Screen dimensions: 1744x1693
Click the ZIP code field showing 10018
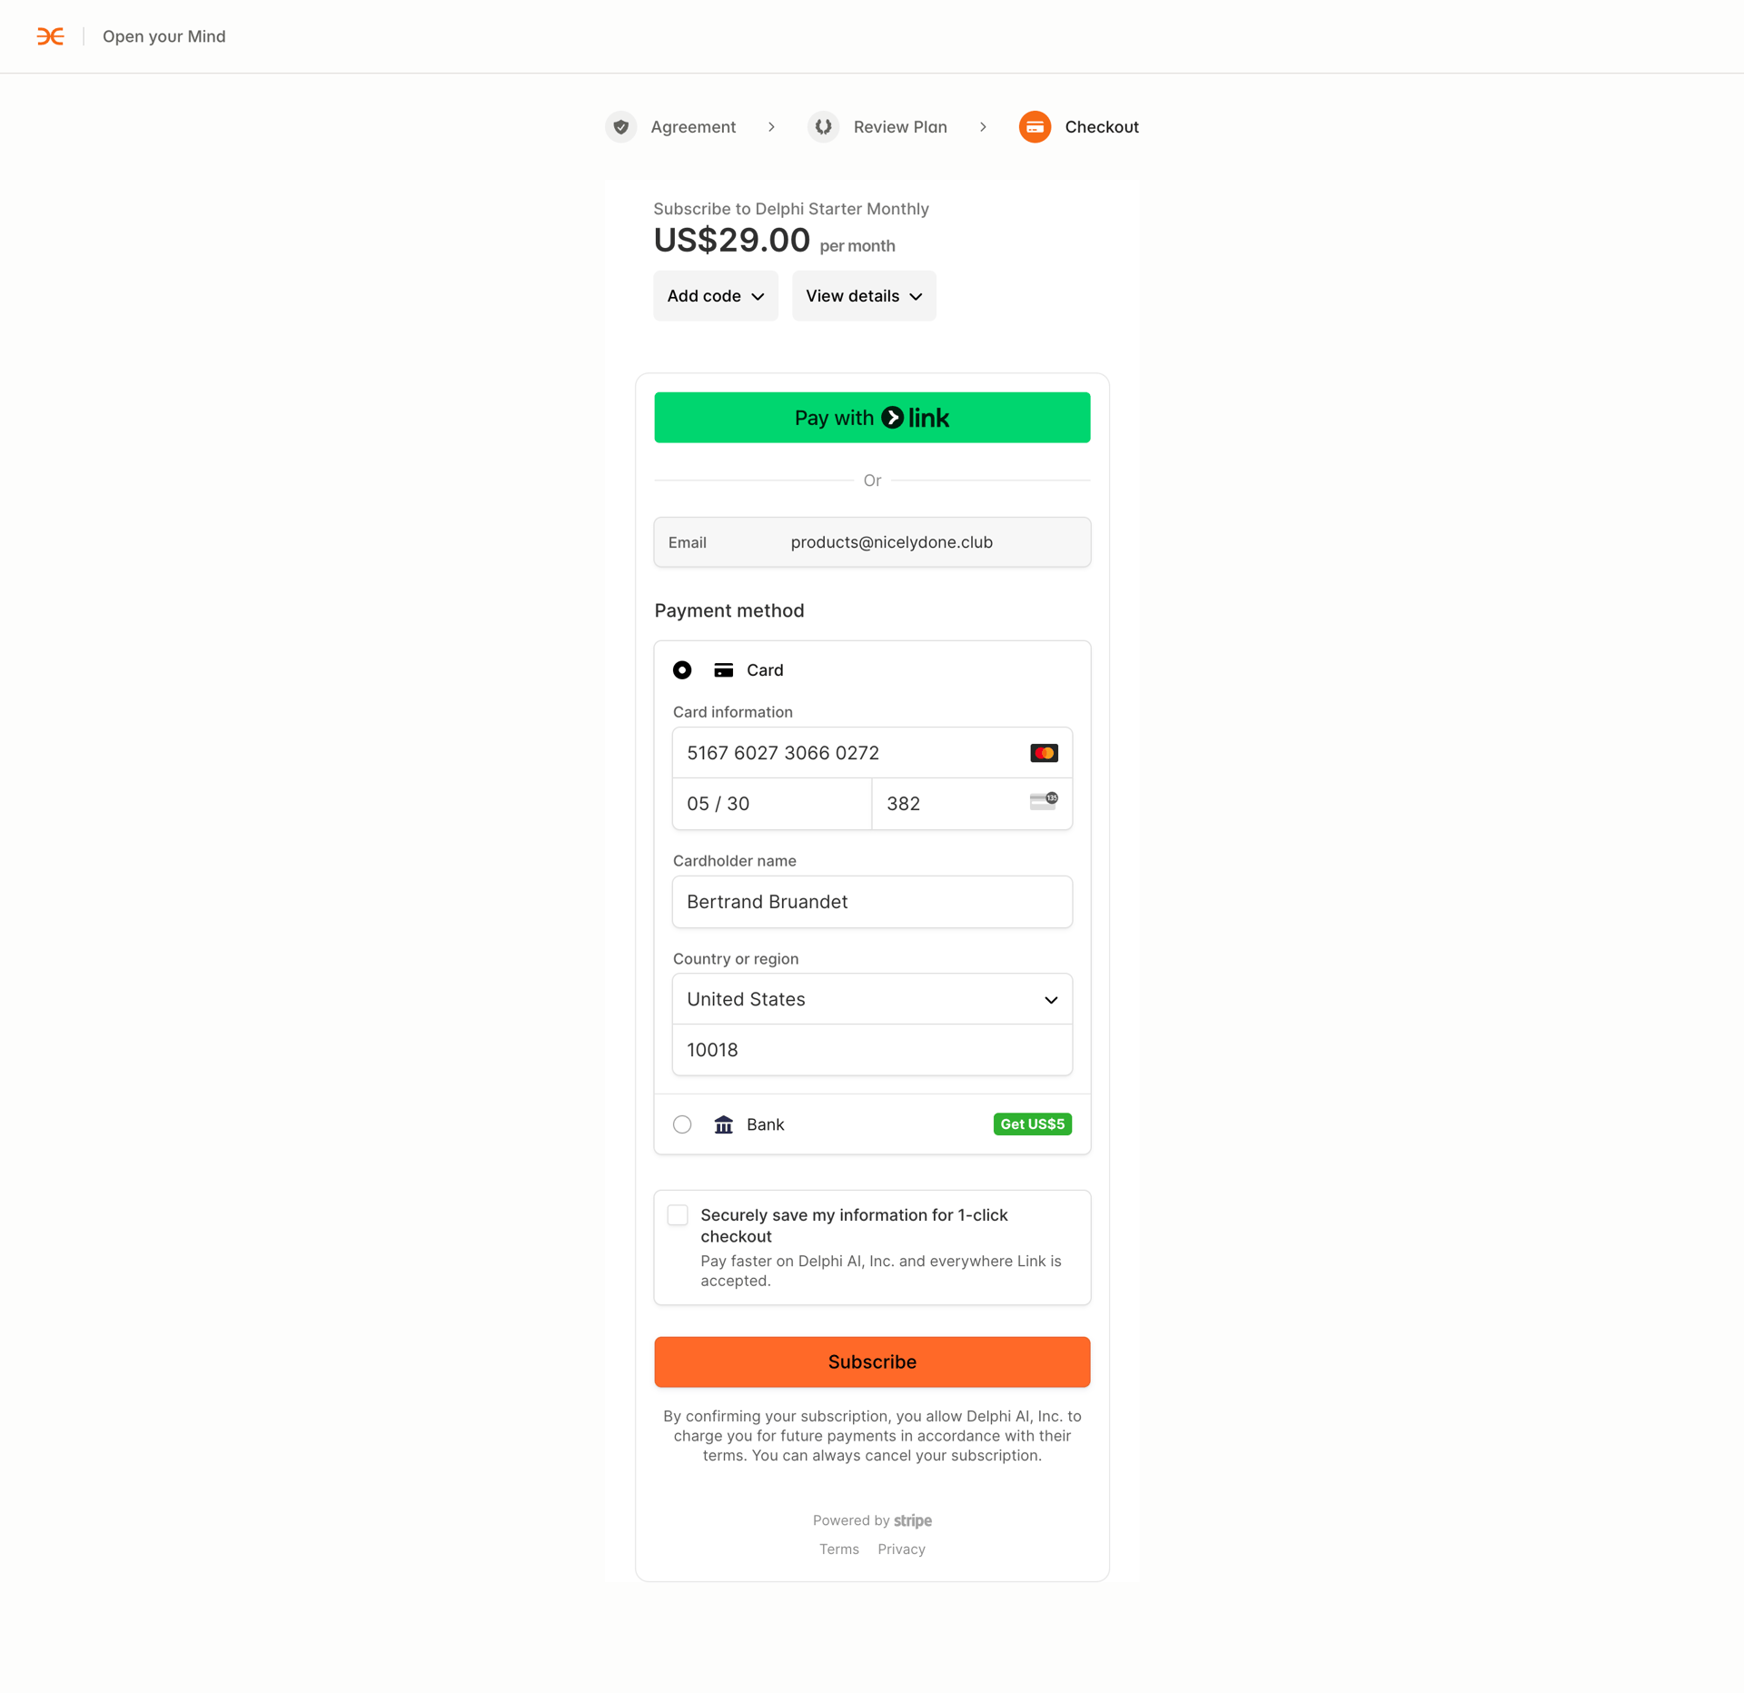(x=871, y=1050)
